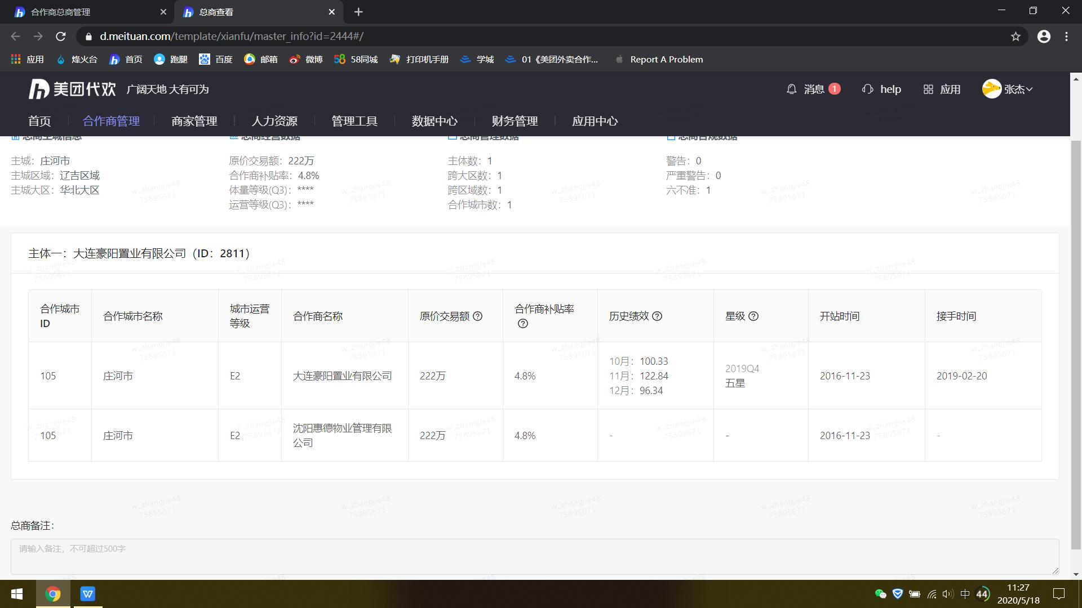Open Chrome's three-dot menu

1066,36
